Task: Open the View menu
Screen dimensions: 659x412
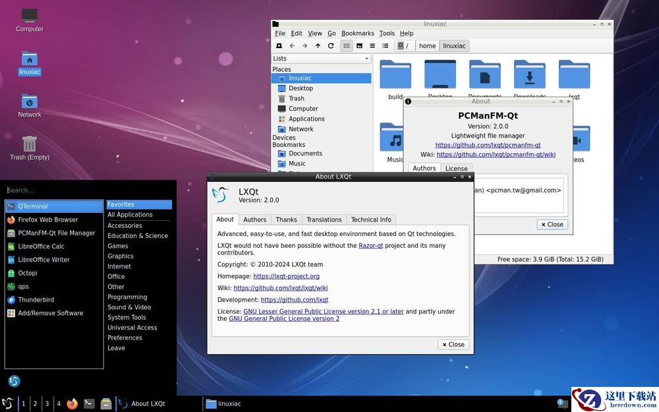Action: coord(315,33)
